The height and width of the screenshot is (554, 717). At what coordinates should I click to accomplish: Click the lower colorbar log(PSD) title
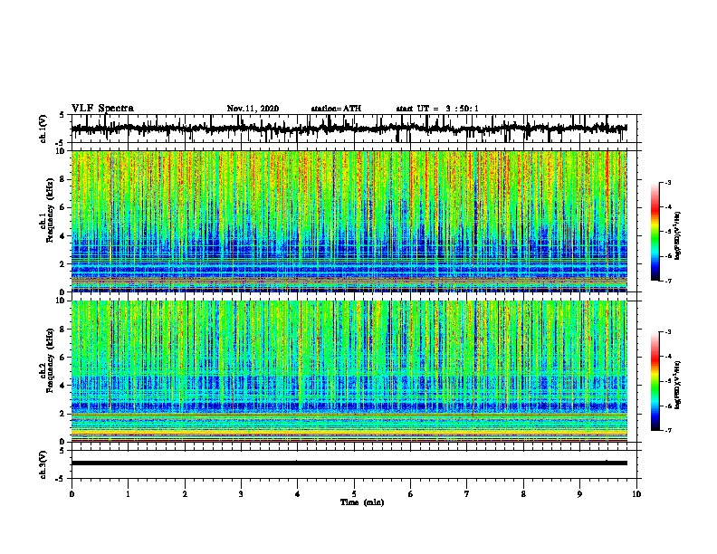(x=678, y=385)
